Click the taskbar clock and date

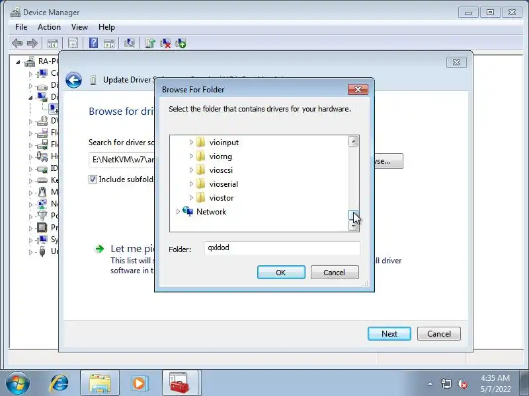(495, 383)
